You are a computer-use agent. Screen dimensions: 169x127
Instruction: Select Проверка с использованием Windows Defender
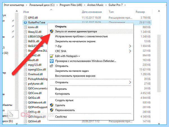tap(86, 61)
